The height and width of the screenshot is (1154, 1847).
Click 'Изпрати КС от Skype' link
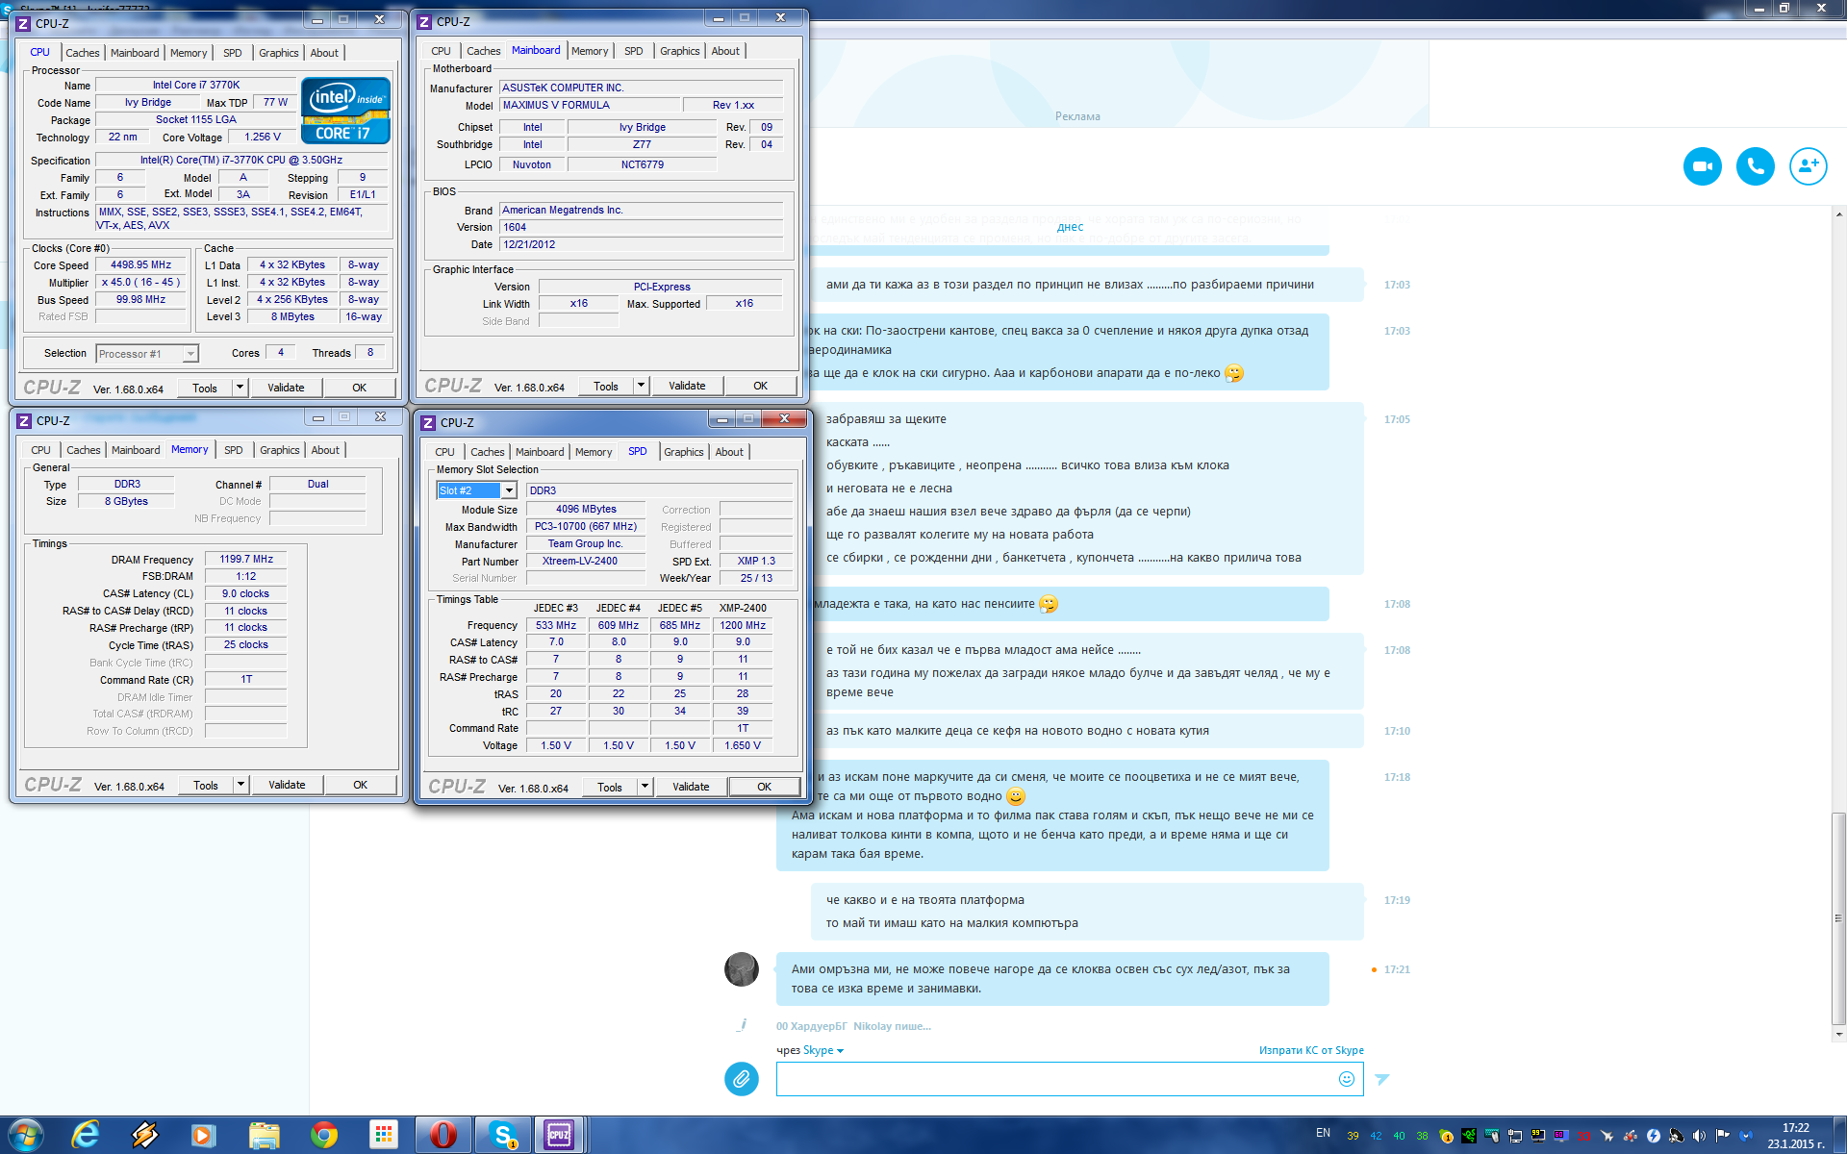pos(1310,1050)
